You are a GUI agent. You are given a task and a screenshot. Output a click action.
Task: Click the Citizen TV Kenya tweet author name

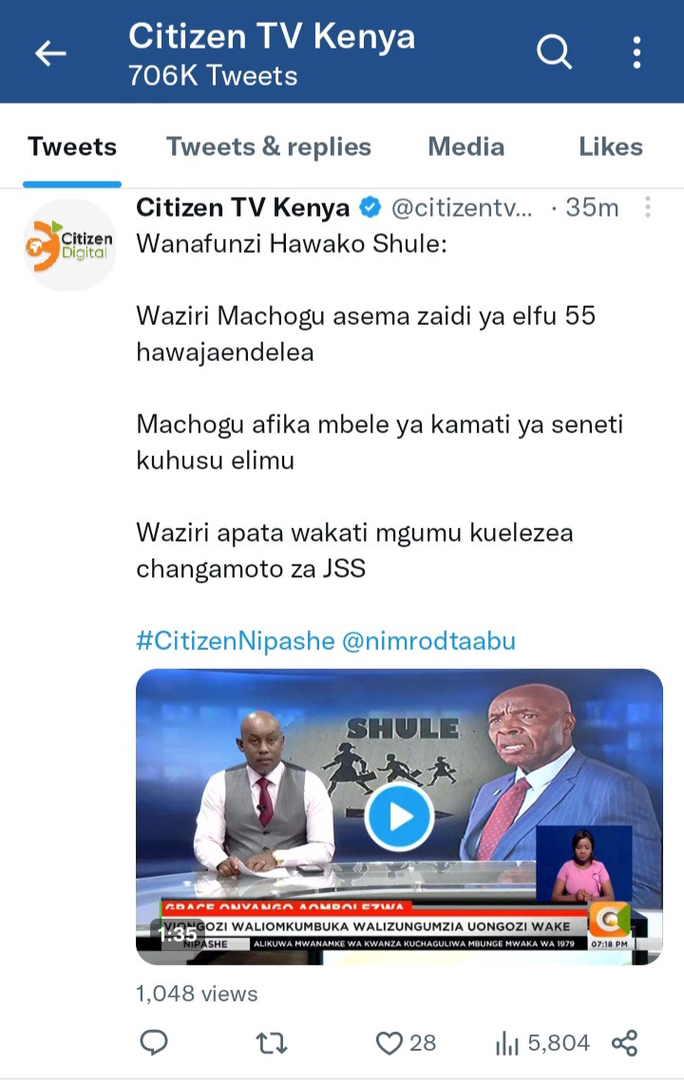[243, 207]
